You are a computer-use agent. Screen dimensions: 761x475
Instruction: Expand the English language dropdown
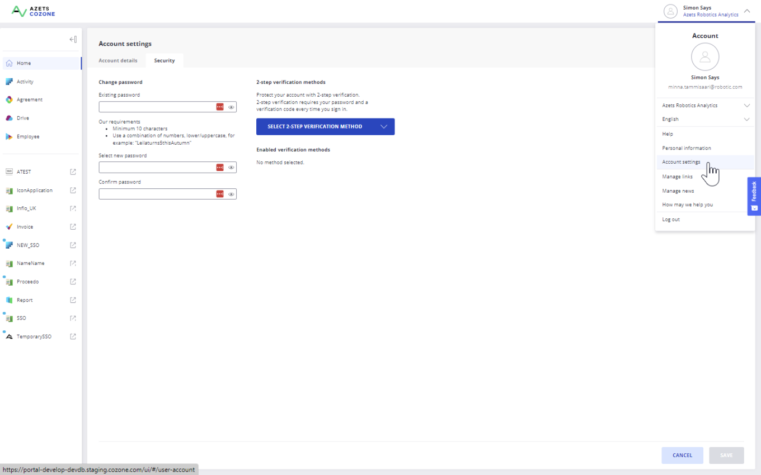705,119
